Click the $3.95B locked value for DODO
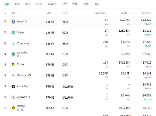The height and width of the screenshot is (116, 156). point(147,108)
